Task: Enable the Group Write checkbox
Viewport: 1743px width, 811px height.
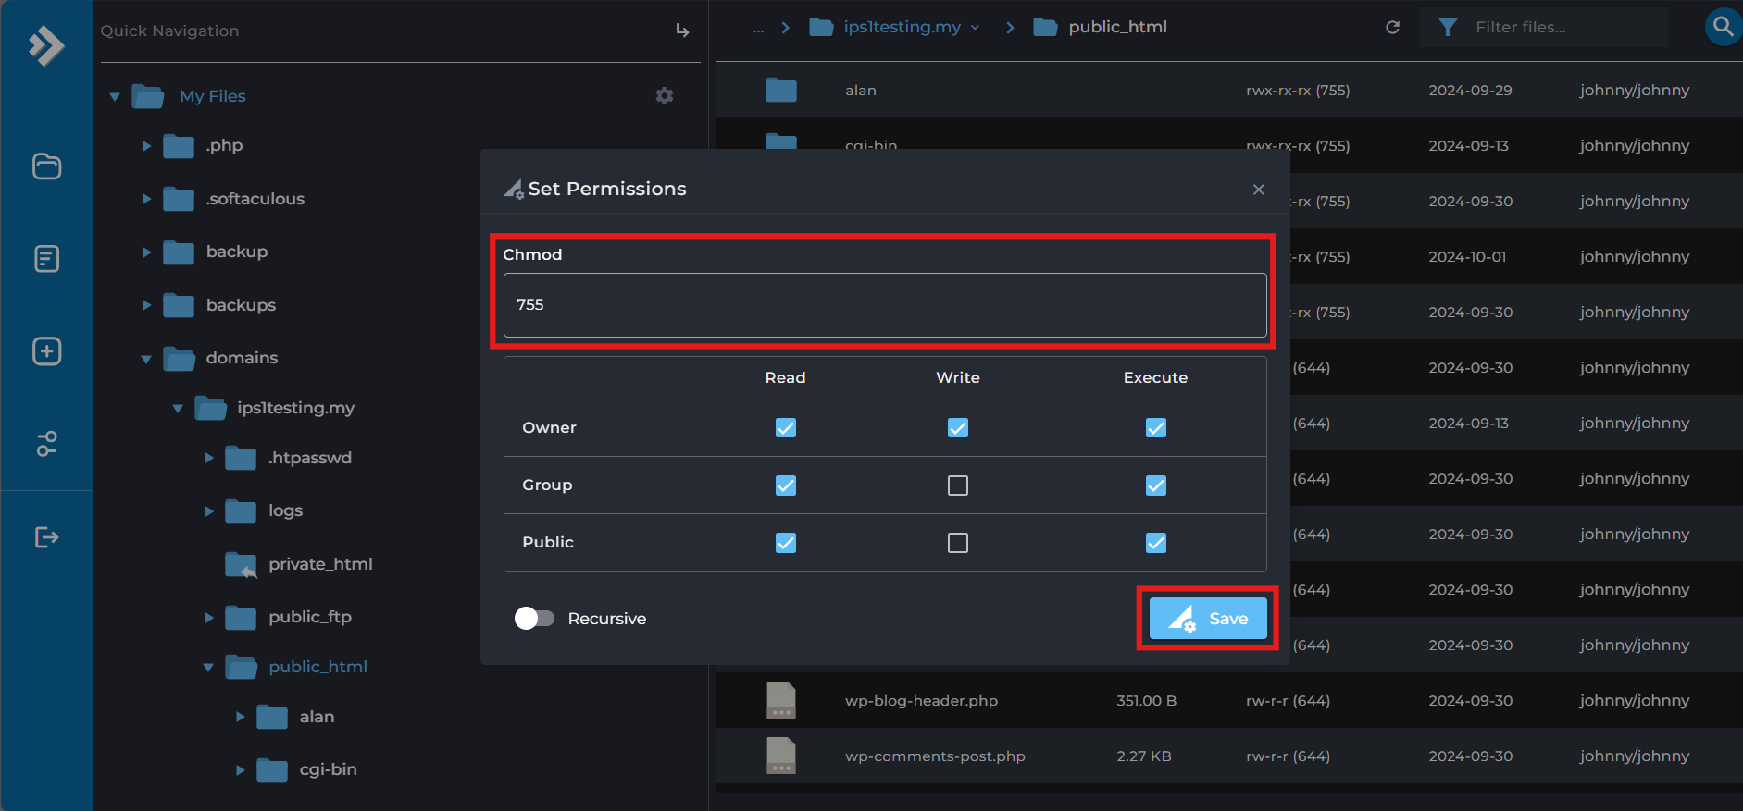Action: [x=958, y=485]
